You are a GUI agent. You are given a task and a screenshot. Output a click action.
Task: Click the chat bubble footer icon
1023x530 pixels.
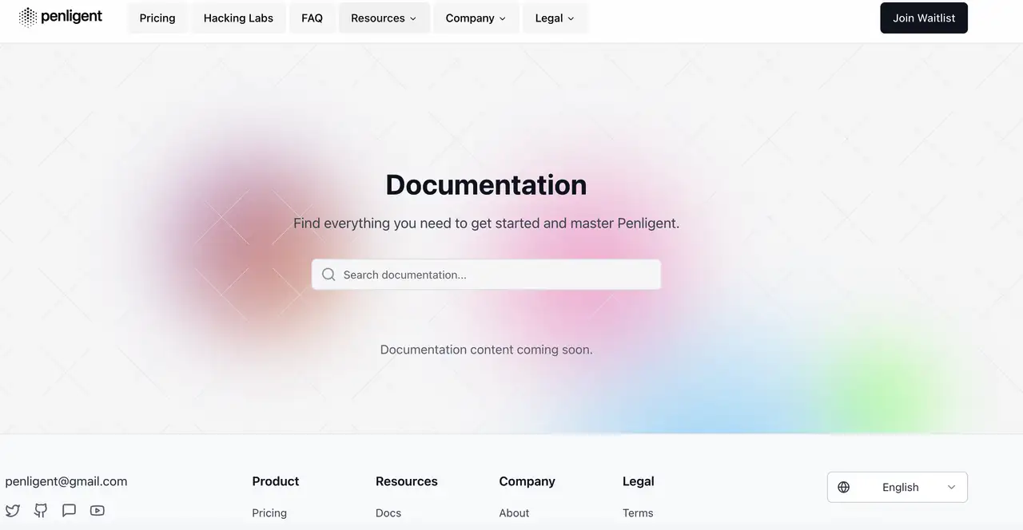coord(70,511)
